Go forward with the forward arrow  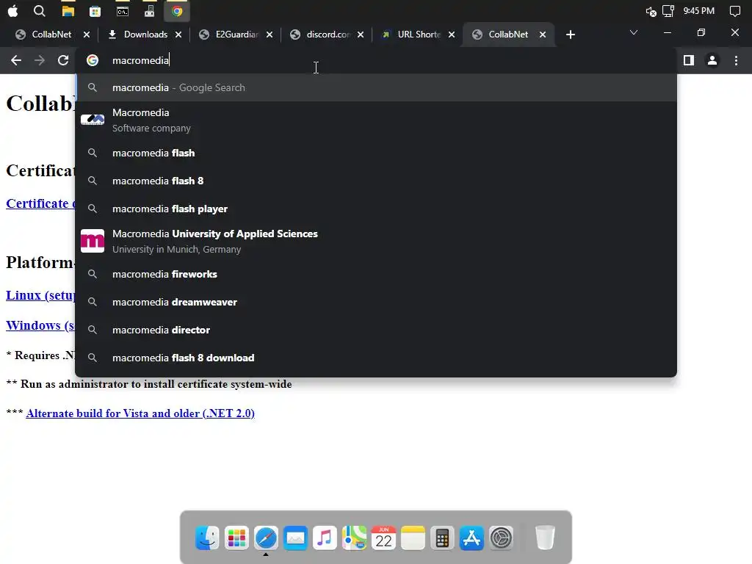(x=40, y=60)
